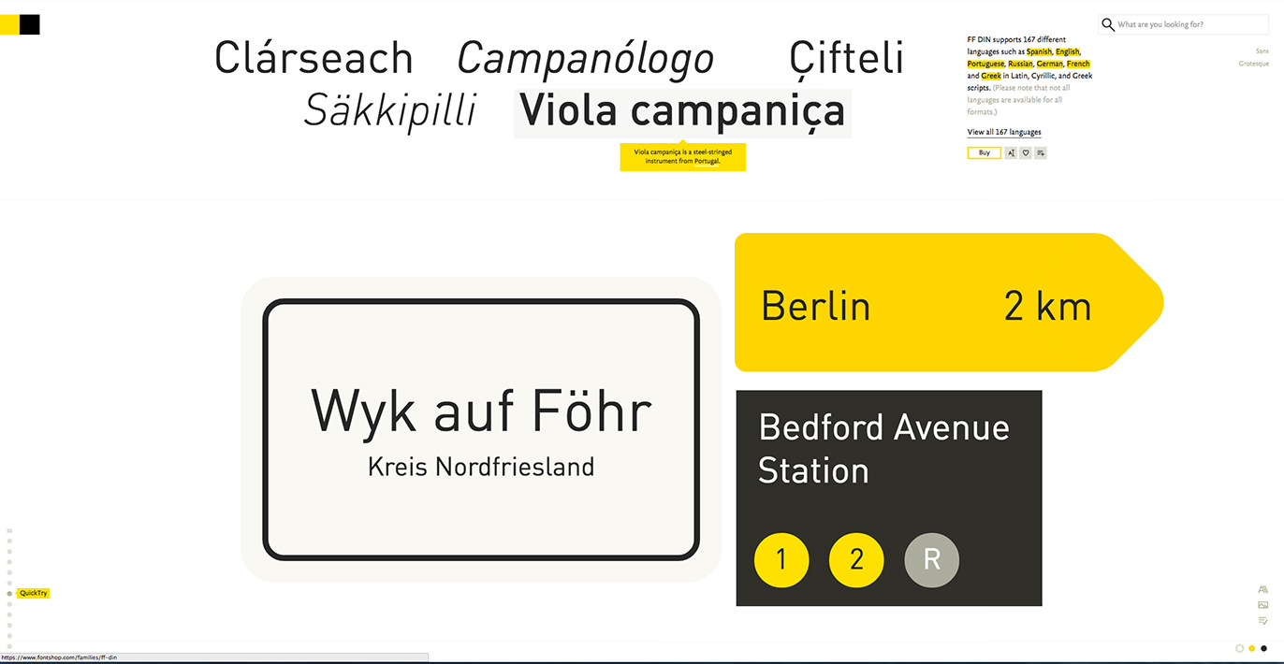Screen dimensions: 1284x664
Task: Click the Campanólogo italic sample
Action: (586, 59)
